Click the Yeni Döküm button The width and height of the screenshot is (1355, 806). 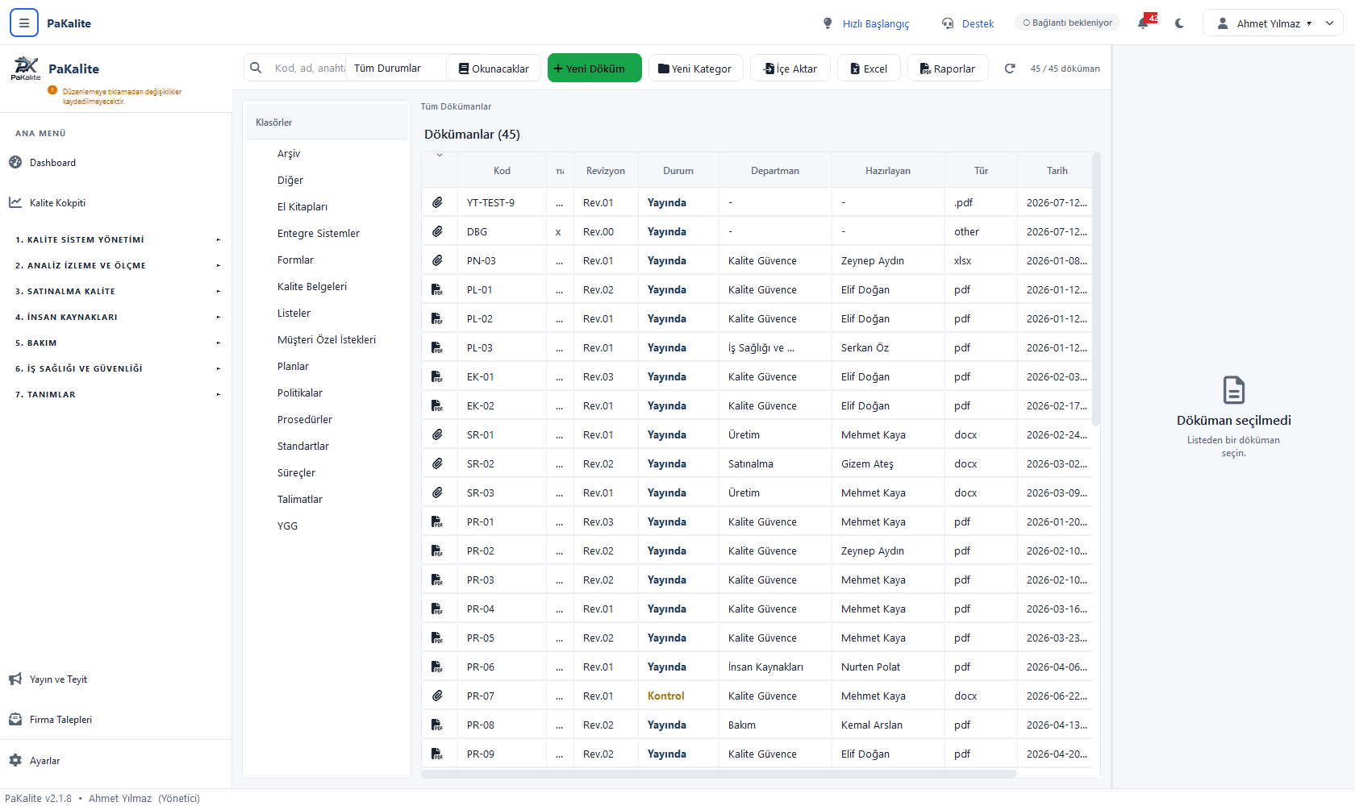click(594, 69)
